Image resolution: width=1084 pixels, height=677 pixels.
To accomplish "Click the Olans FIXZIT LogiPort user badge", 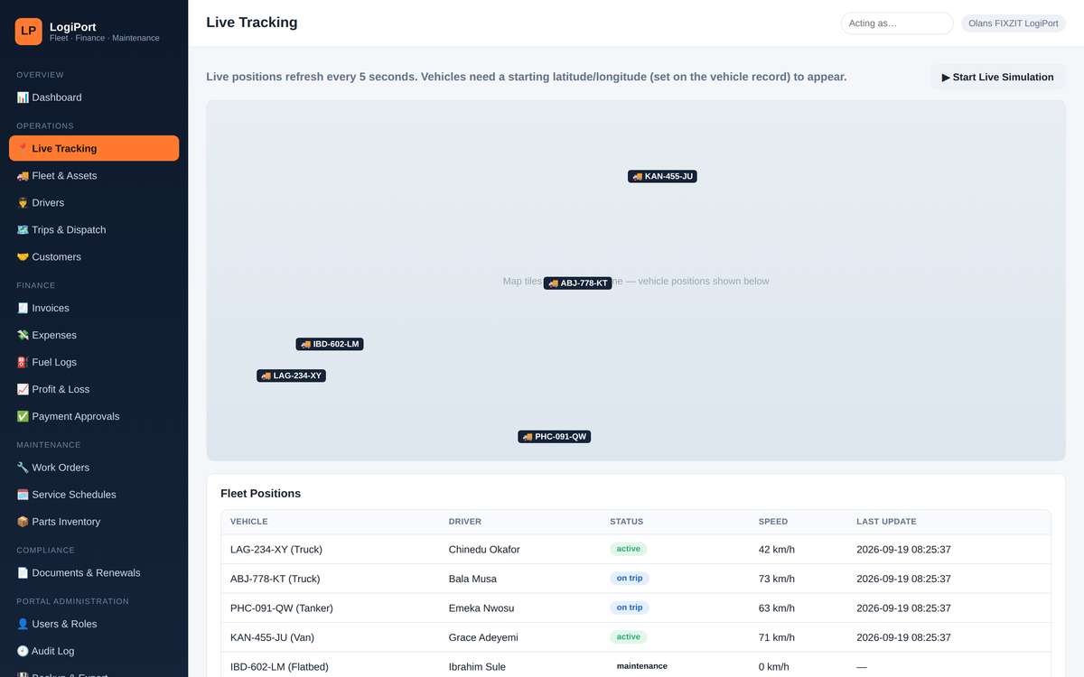I will point(1014,23).
